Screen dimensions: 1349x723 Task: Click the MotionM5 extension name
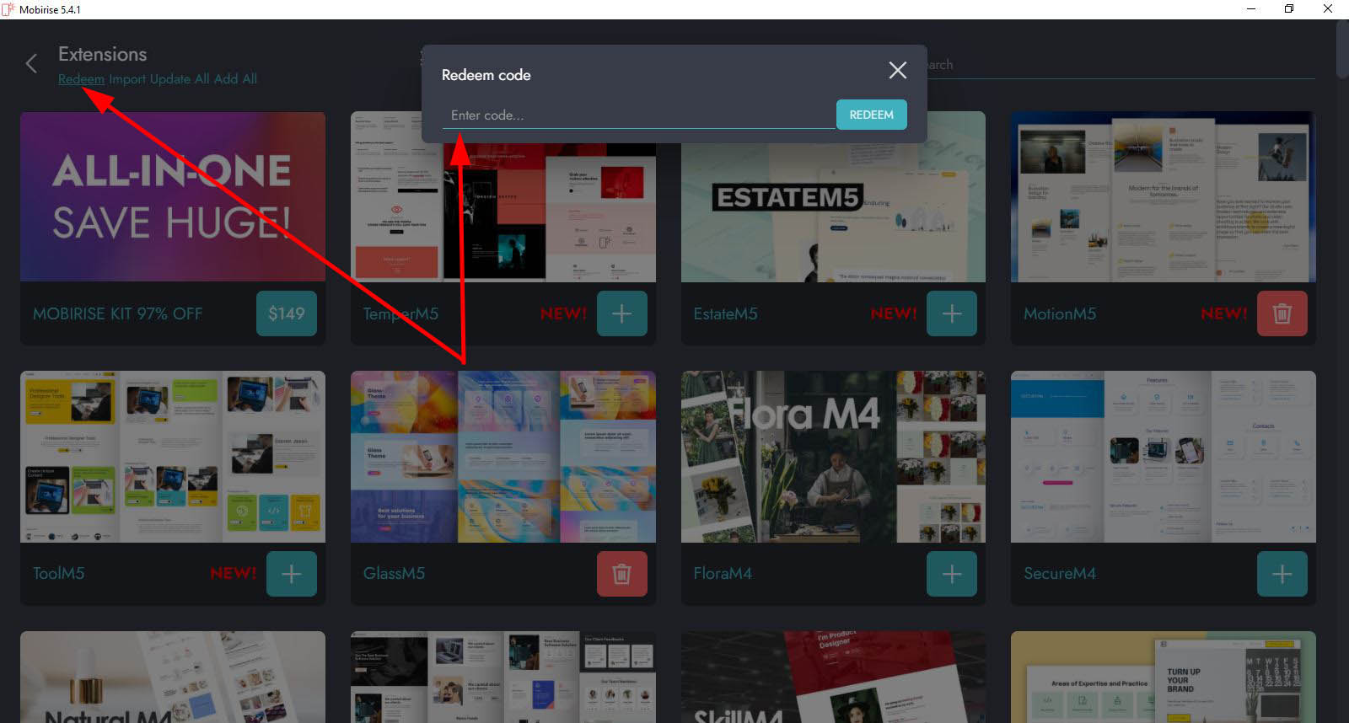[1060, 313]
